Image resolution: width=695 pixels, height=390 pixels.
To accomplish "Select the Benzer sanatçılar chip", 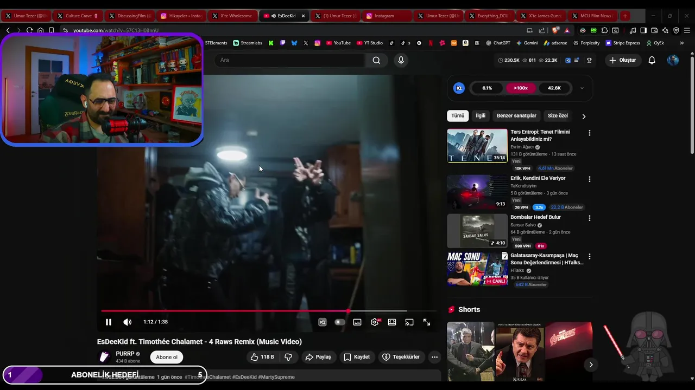I will point(516,116).
